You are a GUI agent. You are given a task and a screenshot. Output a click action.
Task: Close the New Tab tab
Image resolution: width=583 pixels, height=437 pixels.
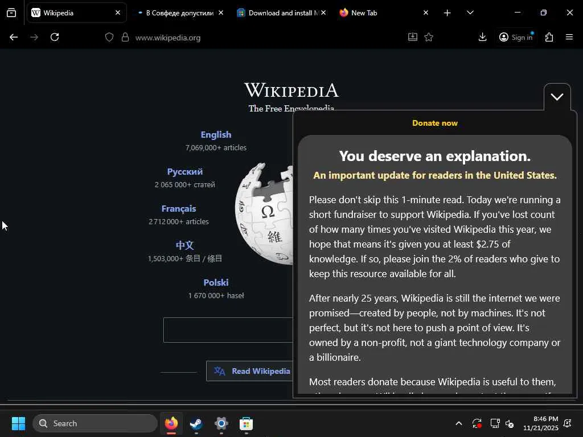(x=426, y=13)
